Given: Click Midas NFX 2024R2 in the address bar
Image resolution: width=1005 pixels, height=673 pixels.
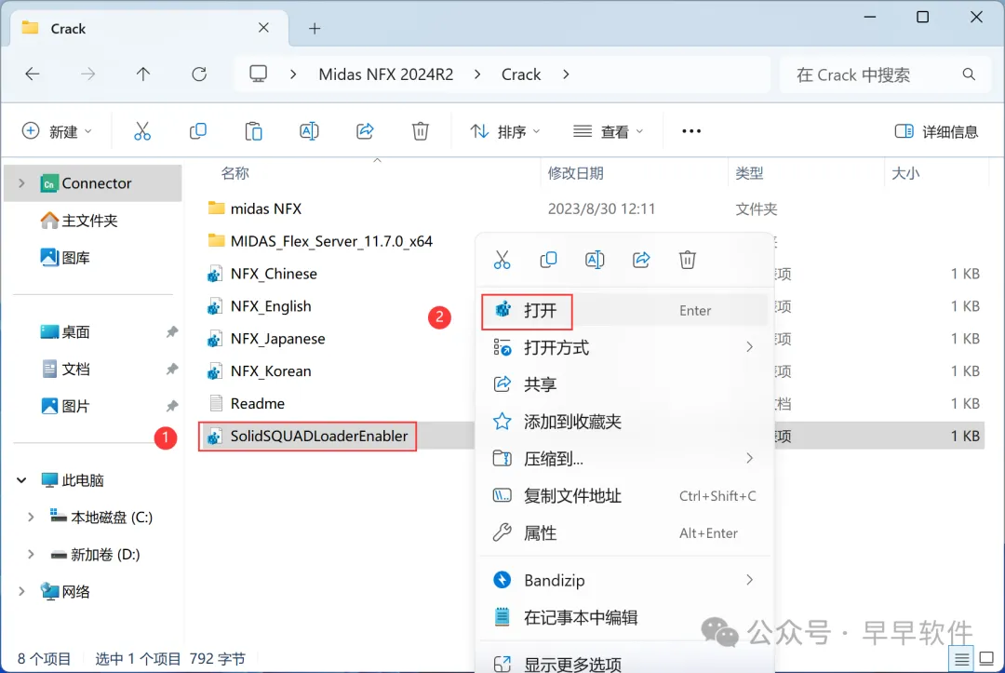Looking at the screenshot, I should click(x=386, y=74).
